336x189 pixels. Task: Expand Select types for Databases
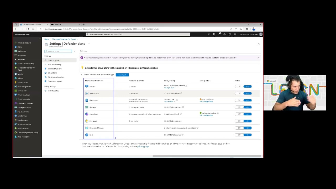click(x=169, y=102)
